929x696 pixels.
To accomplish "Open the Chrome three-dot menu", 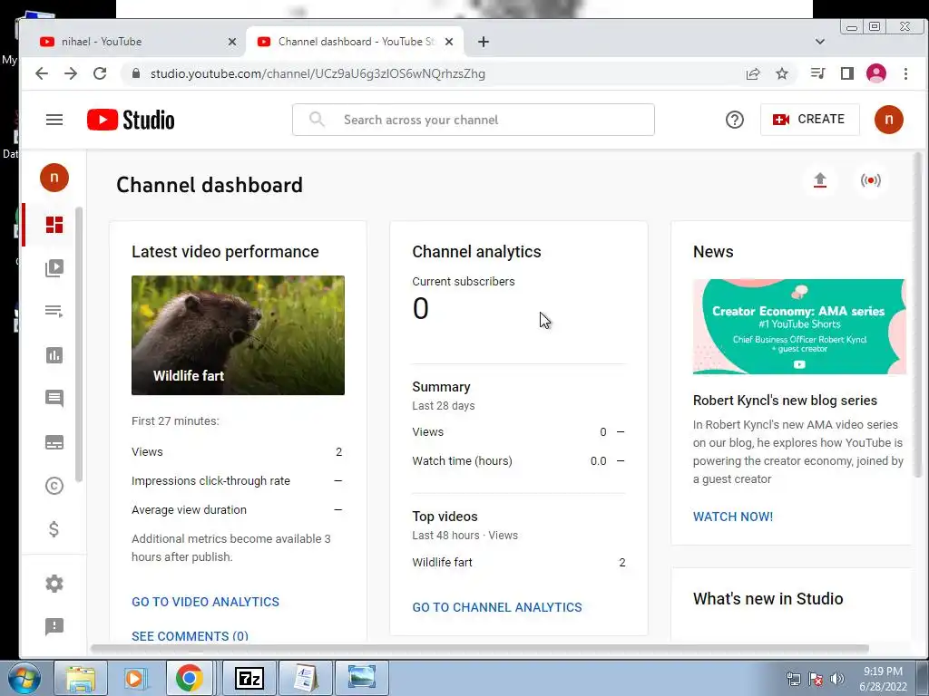I will [x=906, y=73].
